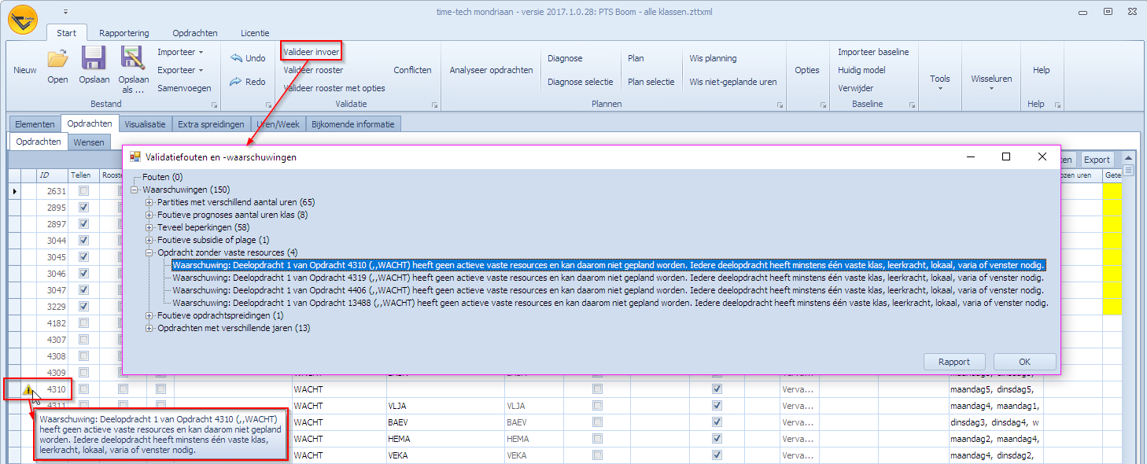Image resolution: width=1147 pixels, height=464 pixels.
Task: Switch to the Licentie ribbon tab
Action: (254, 33)
